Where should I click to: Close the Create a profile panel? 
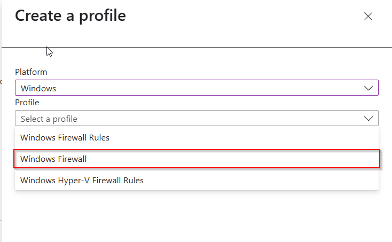[x=368, y=17]
